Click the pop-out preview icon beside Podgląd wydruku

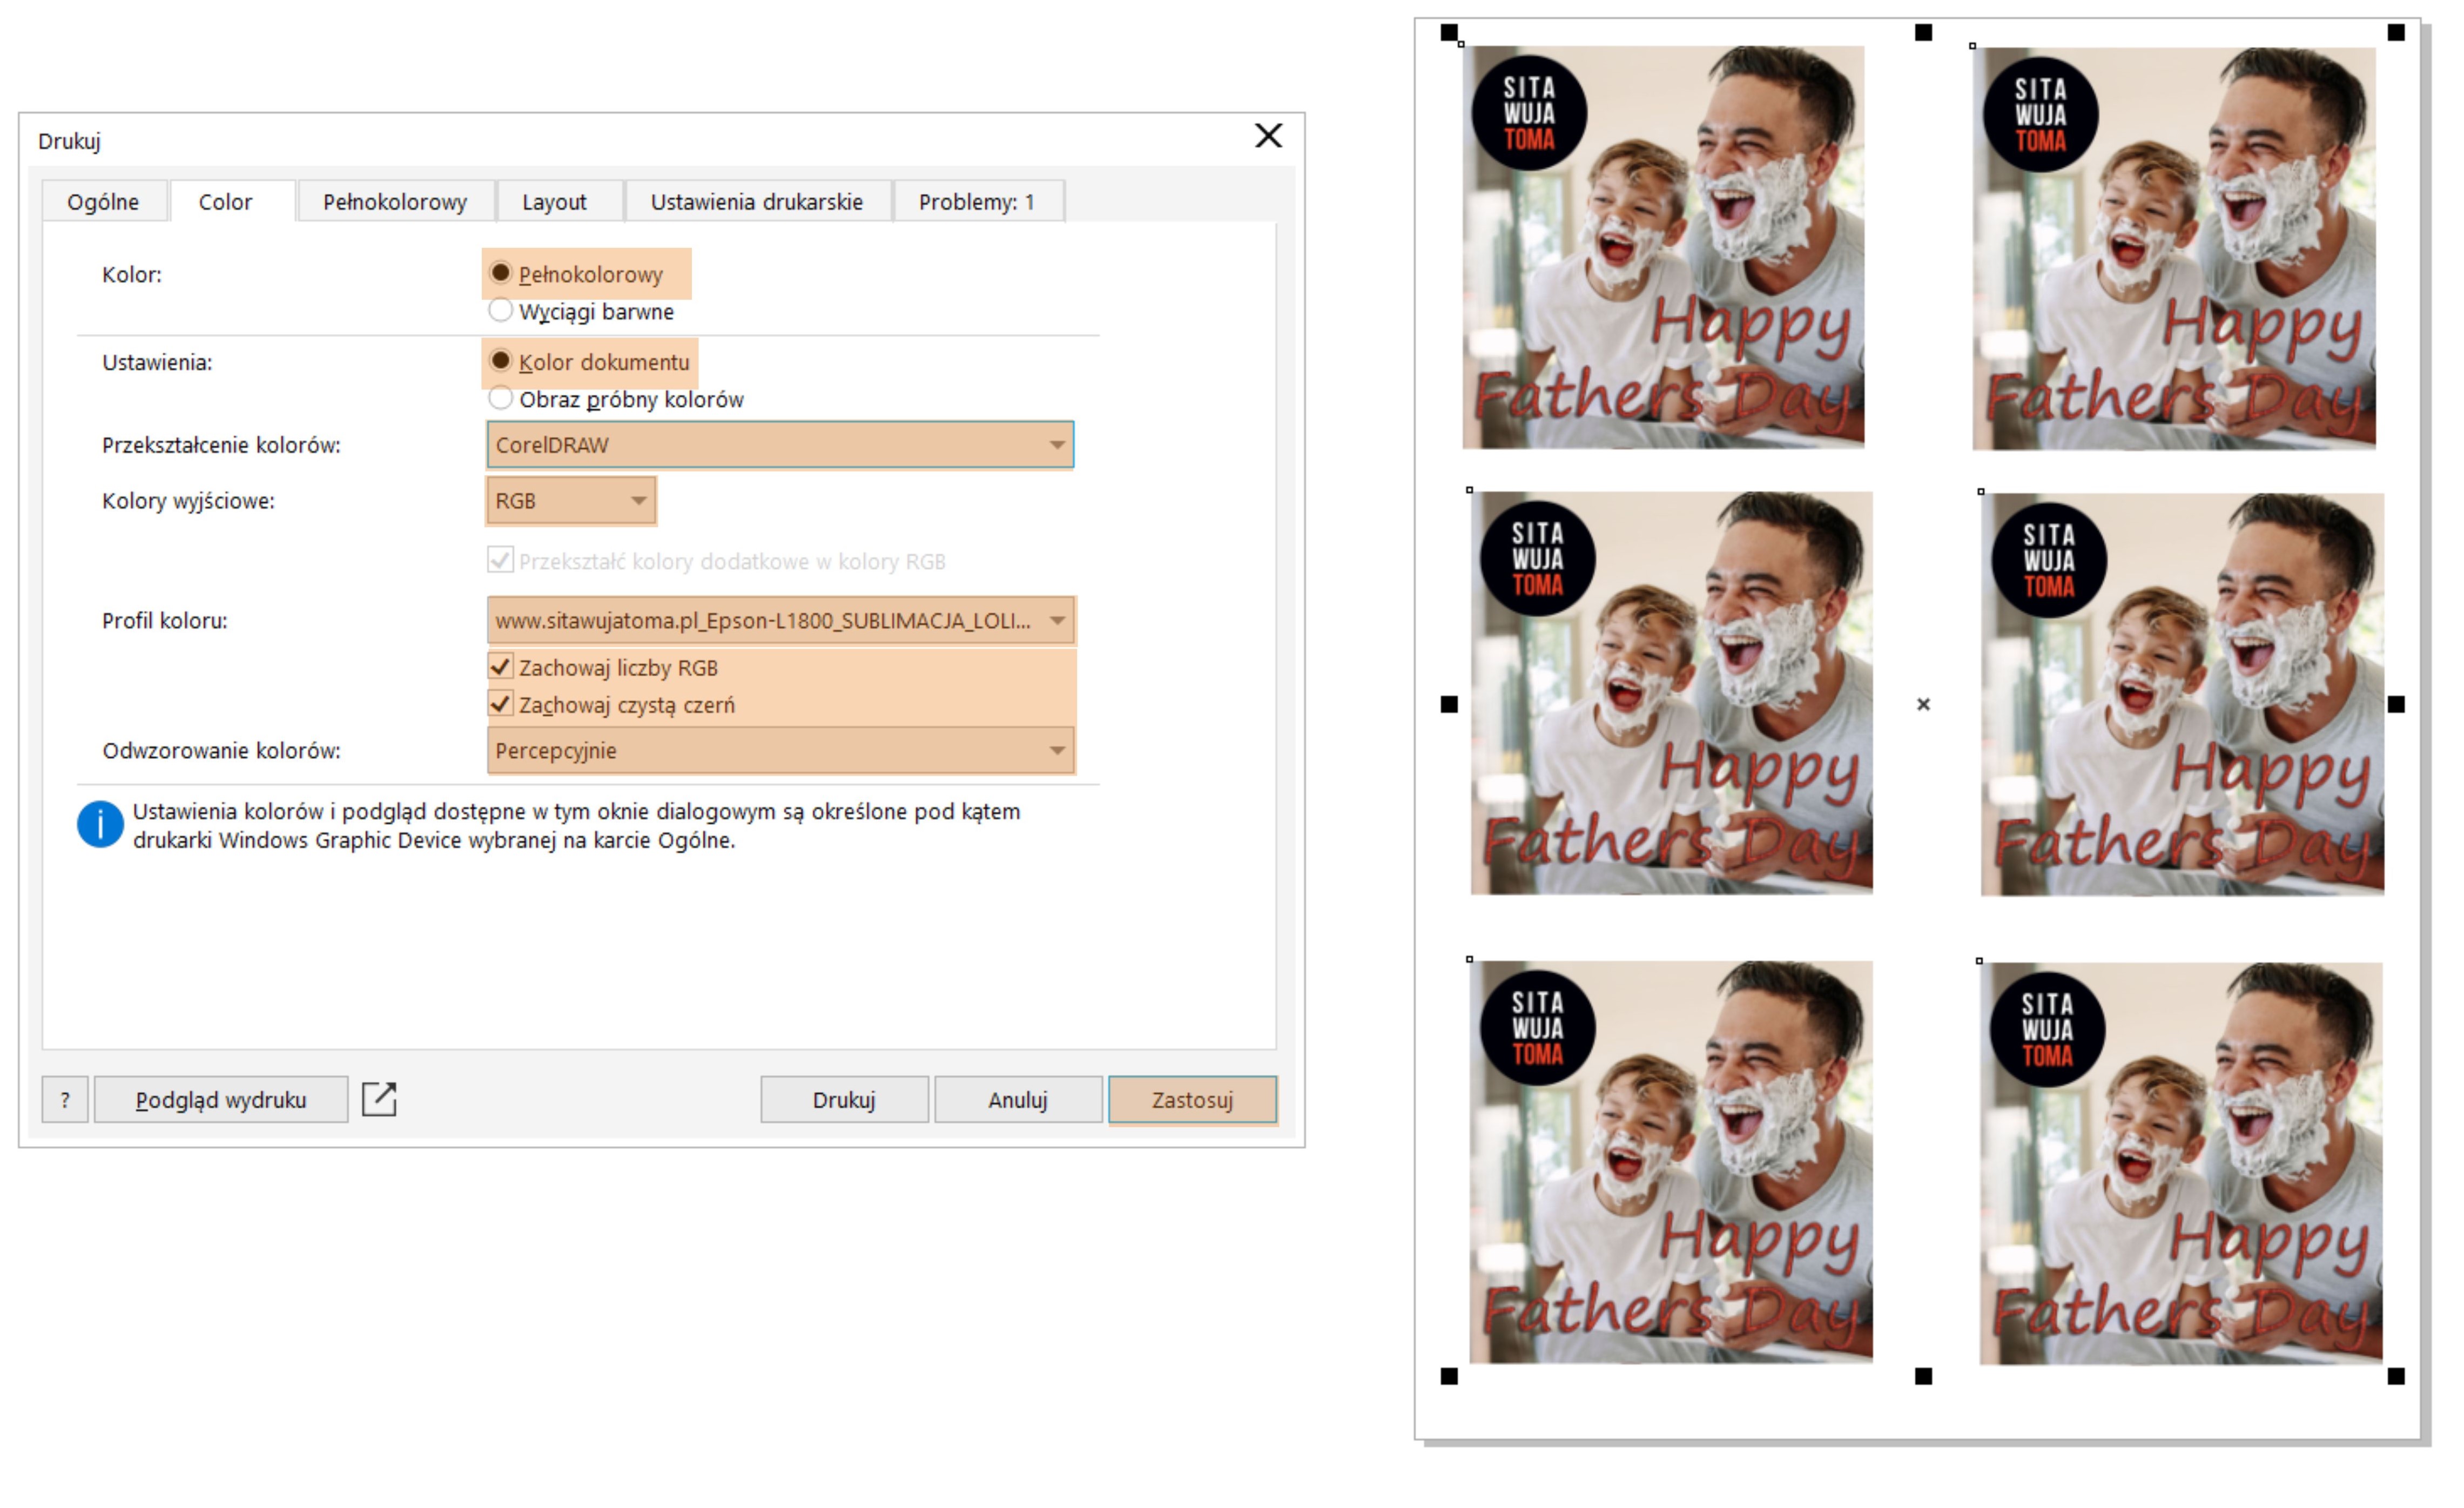pyautogui.click(x=379, y=1099)
